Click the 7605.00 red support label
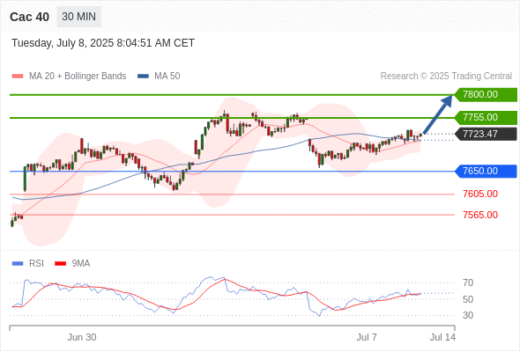This screenshot has width=520, height=352. tap(480, 194)
